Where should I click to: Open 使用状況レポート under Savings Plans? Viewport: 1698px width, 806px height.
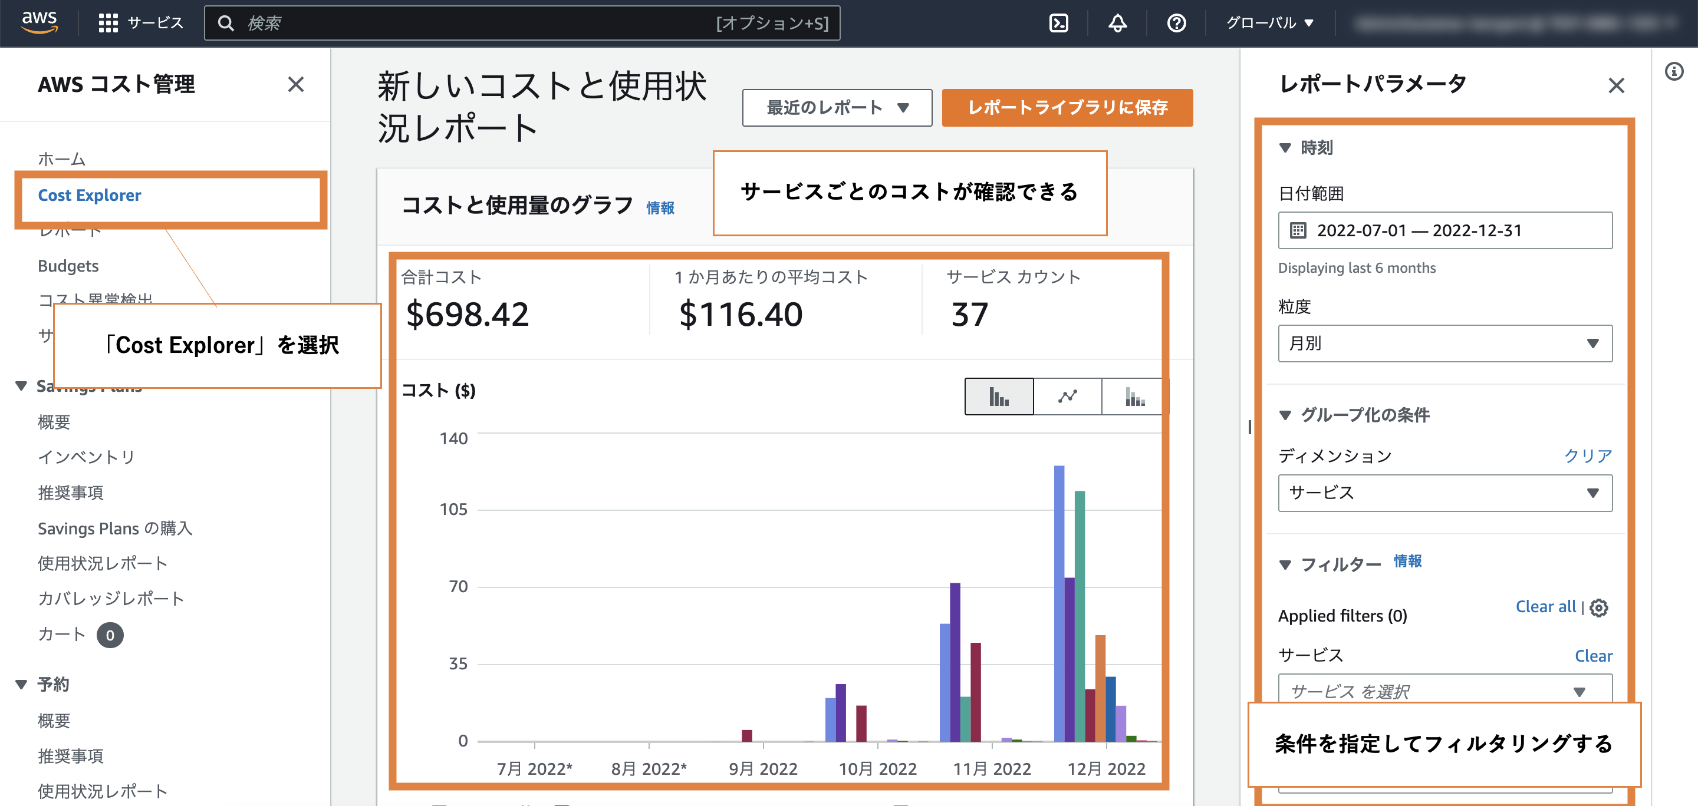tap(103, 563)
